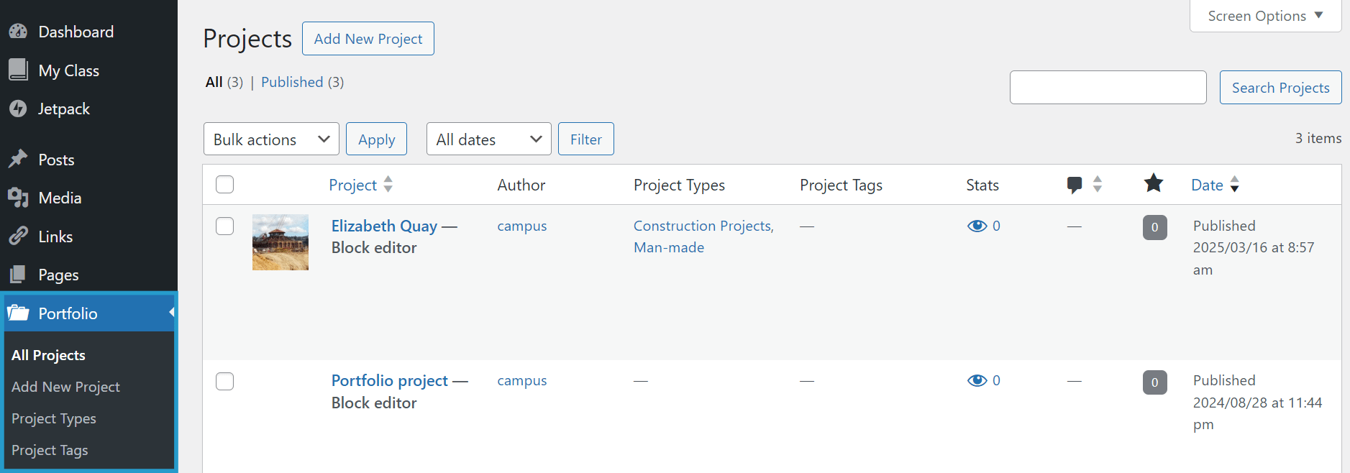Switch to the Published projects filter
1350x473 pixels.
coord(292,82)
